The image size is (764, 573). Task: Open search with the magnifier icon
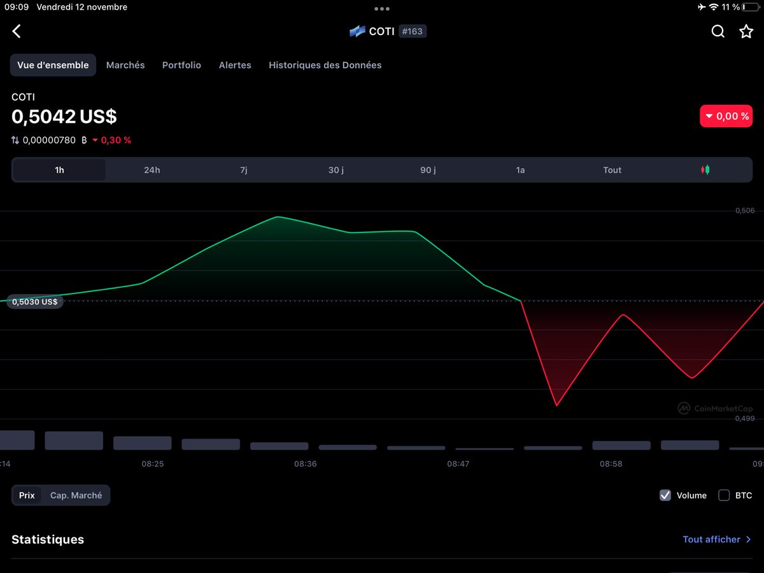click(718, 31)
